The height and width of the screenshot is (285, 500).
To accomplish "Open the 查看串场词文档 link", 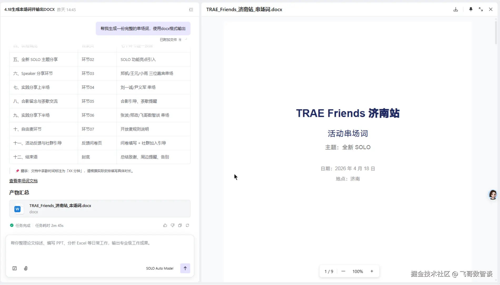I will point(23,181).
